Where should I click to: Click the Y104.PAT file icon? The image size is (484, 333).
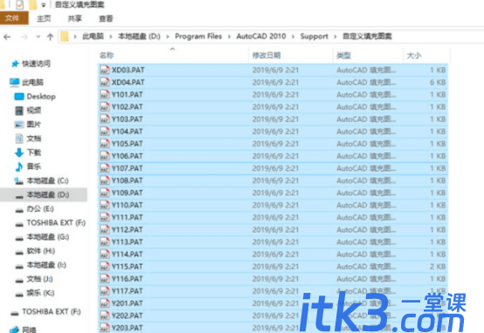pyautogui.click(x=105, y=132)
